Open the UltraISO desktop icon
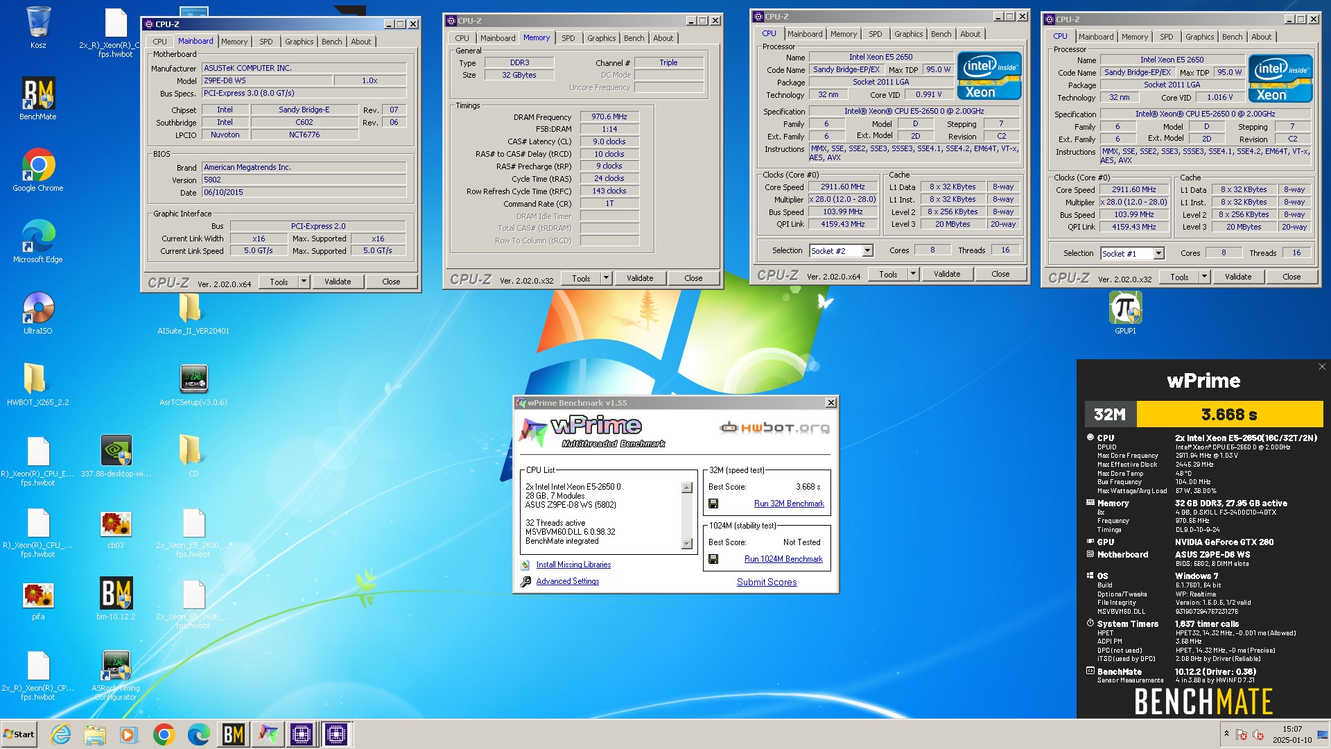 (x=38, y=313)
